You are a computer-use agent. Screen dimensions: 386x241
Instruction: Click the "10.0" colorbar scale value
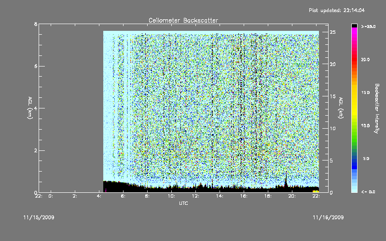tap(365, 126)
